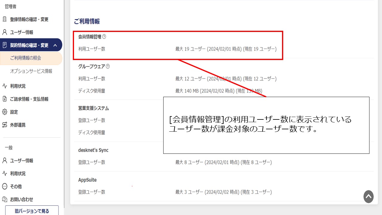The height and width of the screenshot is (215, 382).
Task: Click the 利用状況 waveform icon
Action: 4,86
